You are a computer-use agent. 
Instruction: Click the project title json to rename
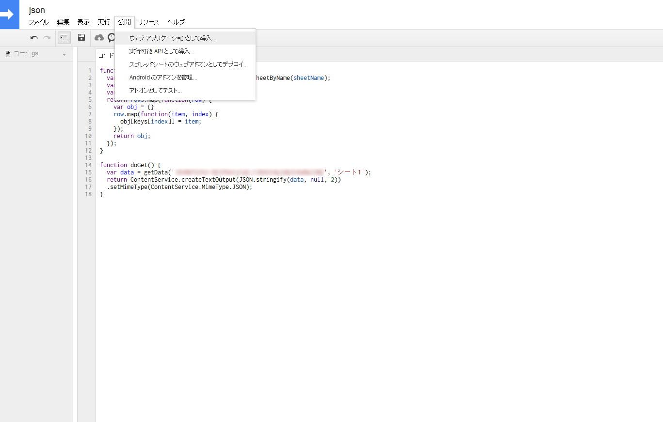36,10
